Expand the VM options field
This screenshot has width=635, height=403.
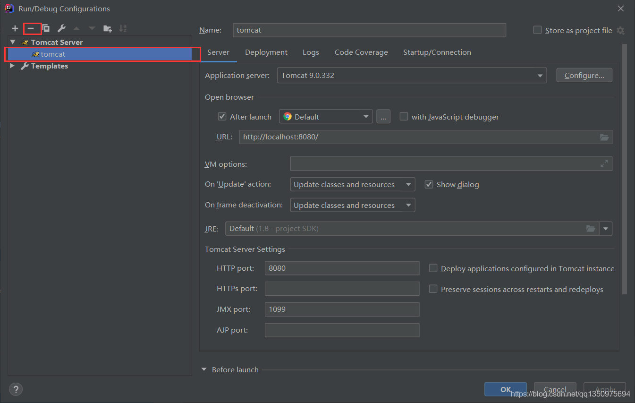[604, 164]
